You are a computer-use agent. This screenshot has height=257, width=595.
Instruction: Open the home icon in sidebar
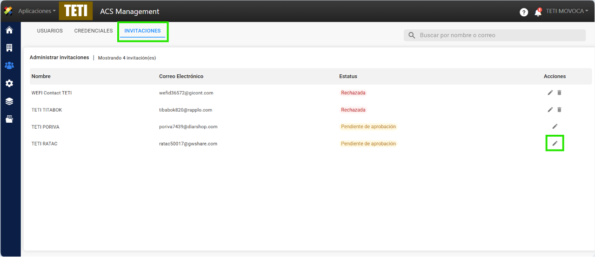coord(9,30)
